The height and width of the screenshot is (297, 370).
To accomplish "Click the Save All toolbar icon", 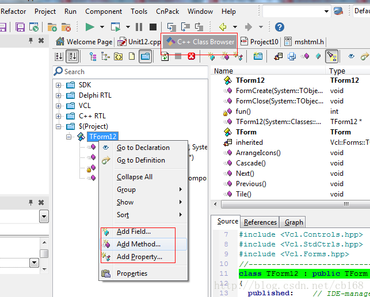I will click(20, 27).
